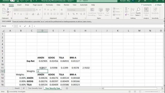Viewport: 165px width, 93px height.
Task: Select column D header
Action: click(x=42, y=31)
